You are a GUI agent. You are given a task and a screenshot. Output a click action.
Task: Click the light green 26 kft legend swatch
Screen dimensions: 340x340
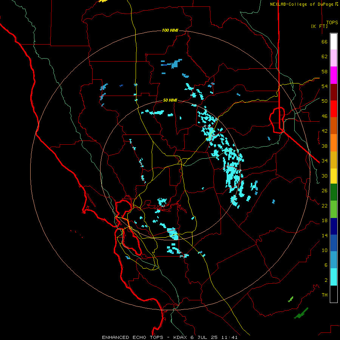tap(334, 209)
